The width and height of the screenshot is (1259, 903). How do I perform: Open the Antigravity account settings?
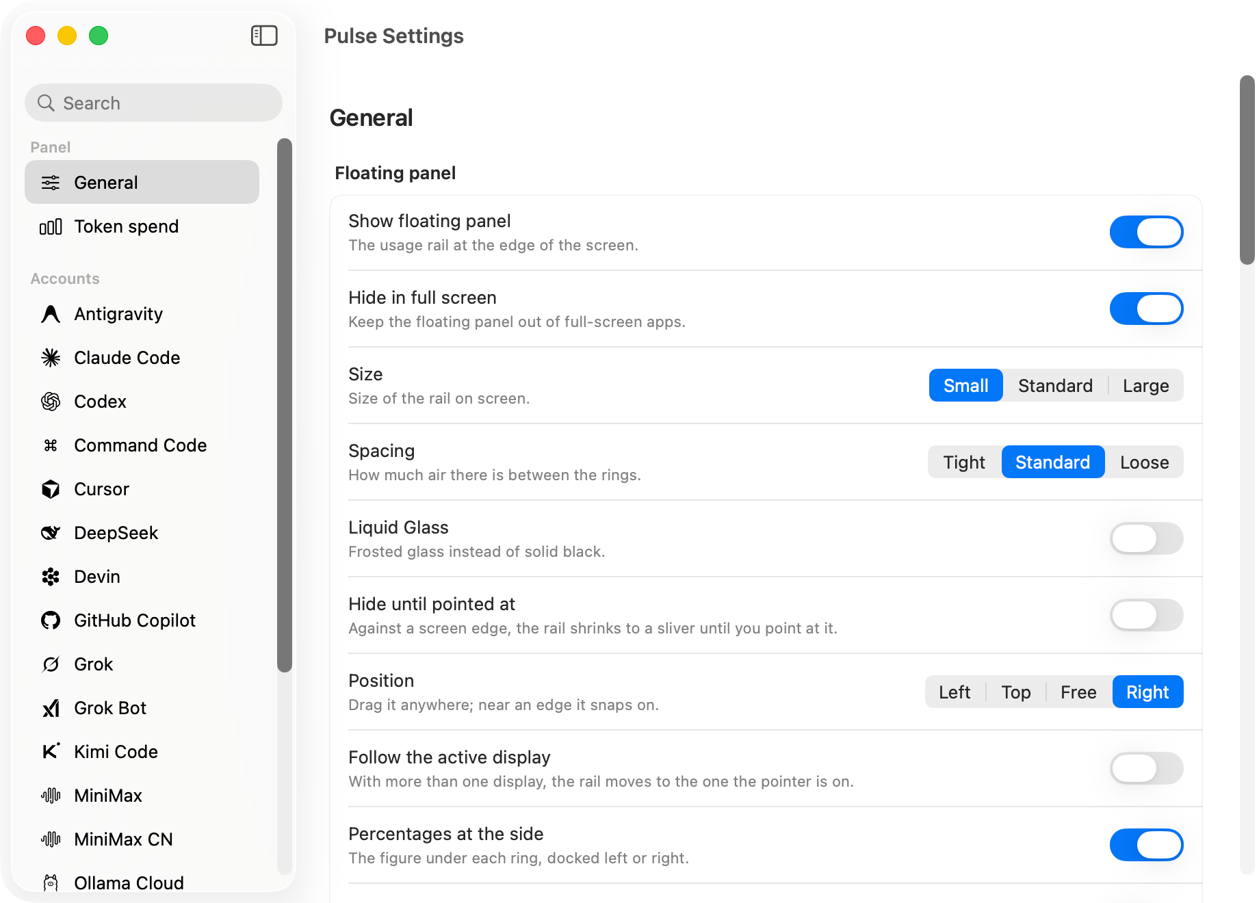(142, 314)
